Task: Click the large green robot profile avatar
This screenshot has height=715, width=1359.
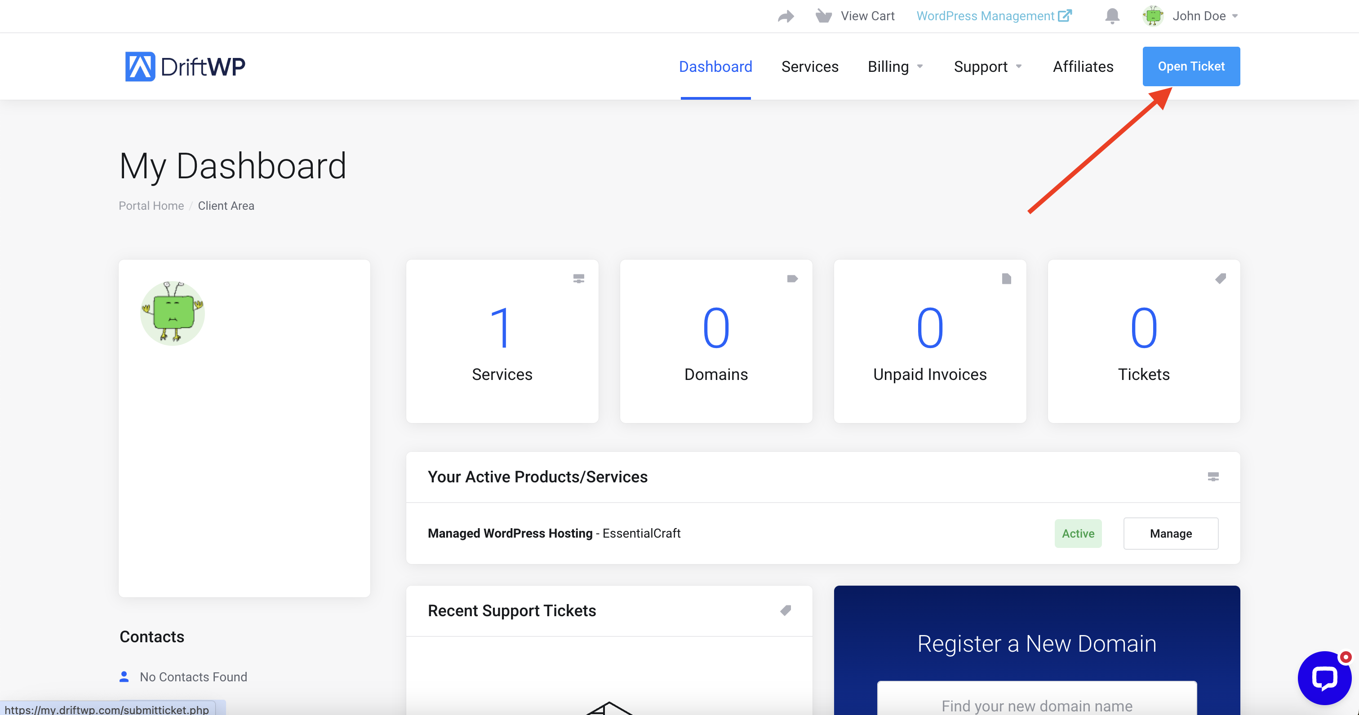Action: (x=173, y=313)
